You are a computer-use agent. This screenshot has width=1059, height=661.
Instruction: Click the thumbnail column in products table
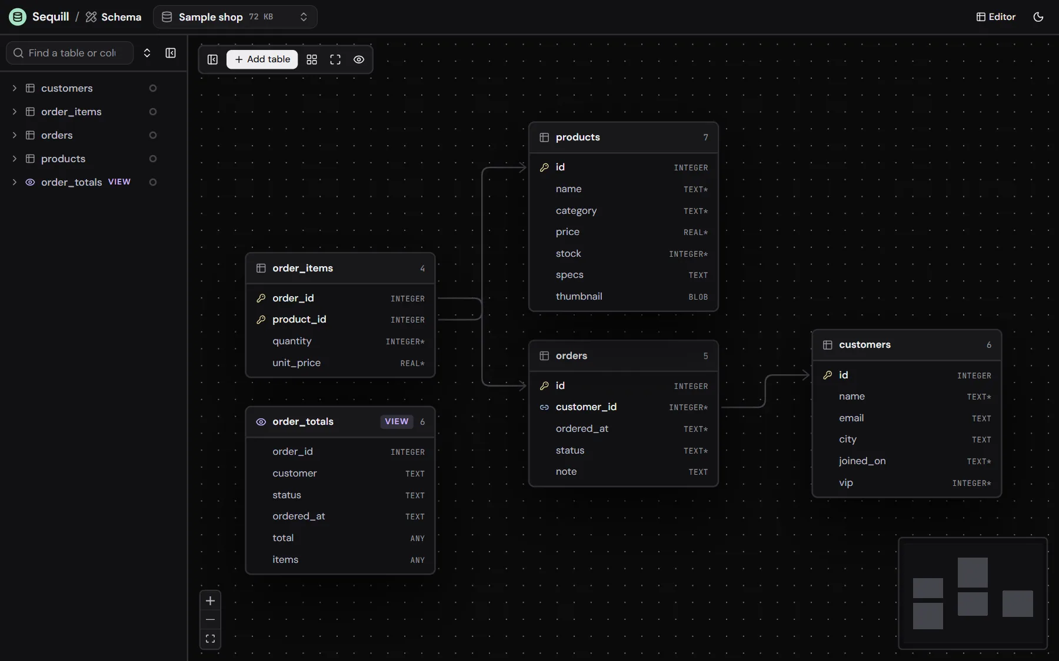pos(624,297)
